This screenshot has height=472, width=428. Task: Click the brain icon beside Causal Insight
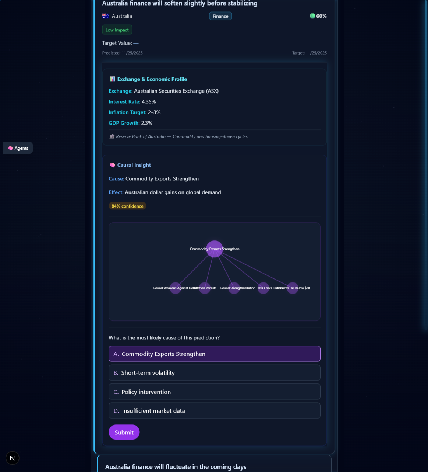[112, 165]
